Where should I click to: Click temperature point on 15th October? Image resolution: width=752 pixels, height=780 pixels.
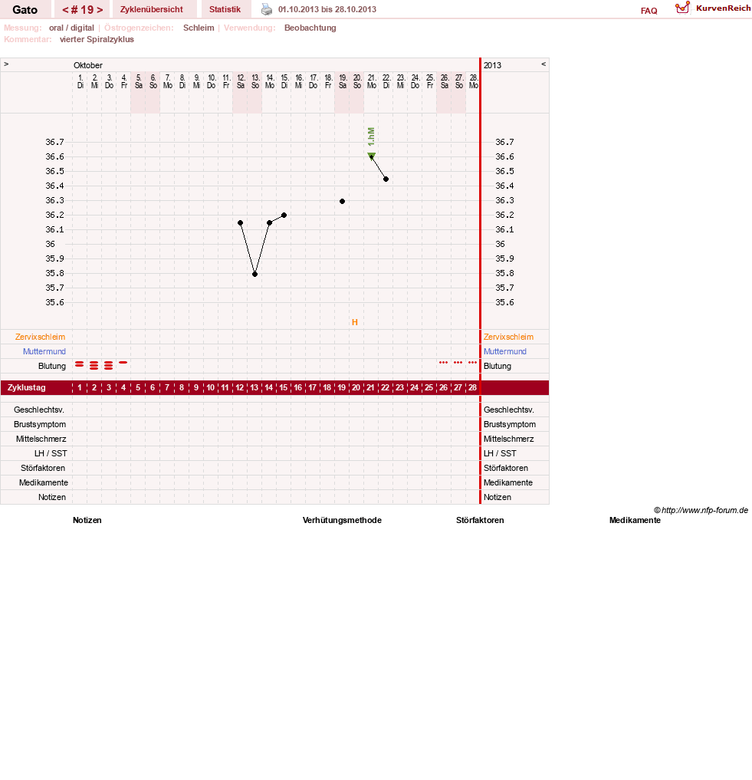(284, 215)
